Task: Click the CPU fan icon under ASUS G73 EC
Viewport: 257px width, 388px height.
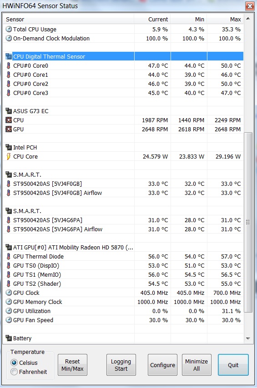Action: [x=9, y=120]
